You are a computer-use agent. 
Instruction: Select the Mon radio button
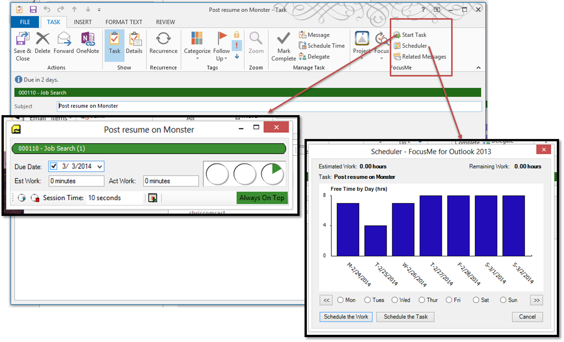point(340,300)
